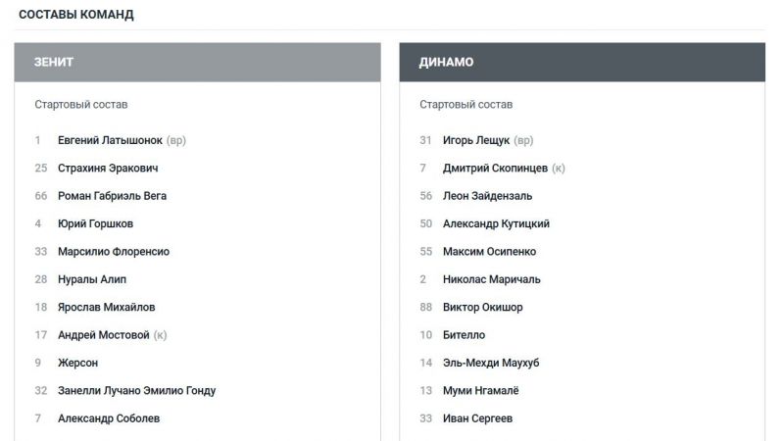
Task: Select Леон Зайдензаль in Dinamo lineup
Action: click(x=487, y=196)
